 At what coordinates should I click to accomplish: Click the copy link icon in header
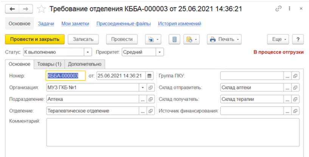279,8
